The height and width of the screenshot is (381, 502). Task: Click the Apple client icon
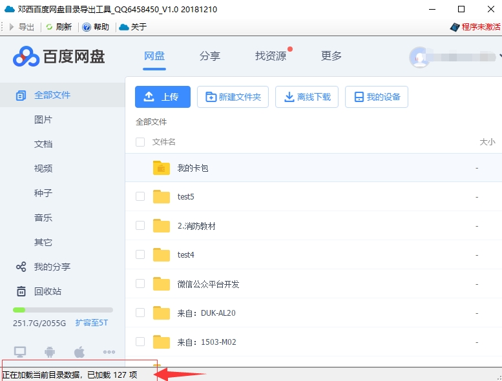tap(79, 352)
